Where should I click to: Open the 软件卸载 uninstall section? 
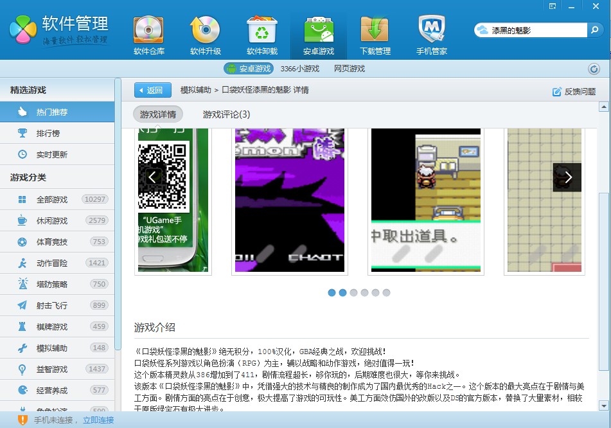[x=262, y=35]
